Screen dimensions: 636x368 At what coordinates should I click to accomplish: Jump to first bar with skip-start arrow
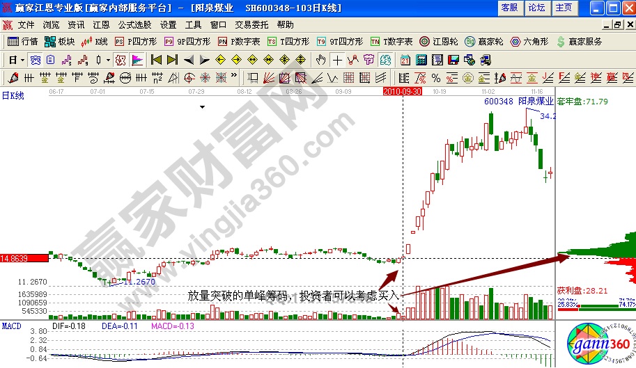[156, 60]
